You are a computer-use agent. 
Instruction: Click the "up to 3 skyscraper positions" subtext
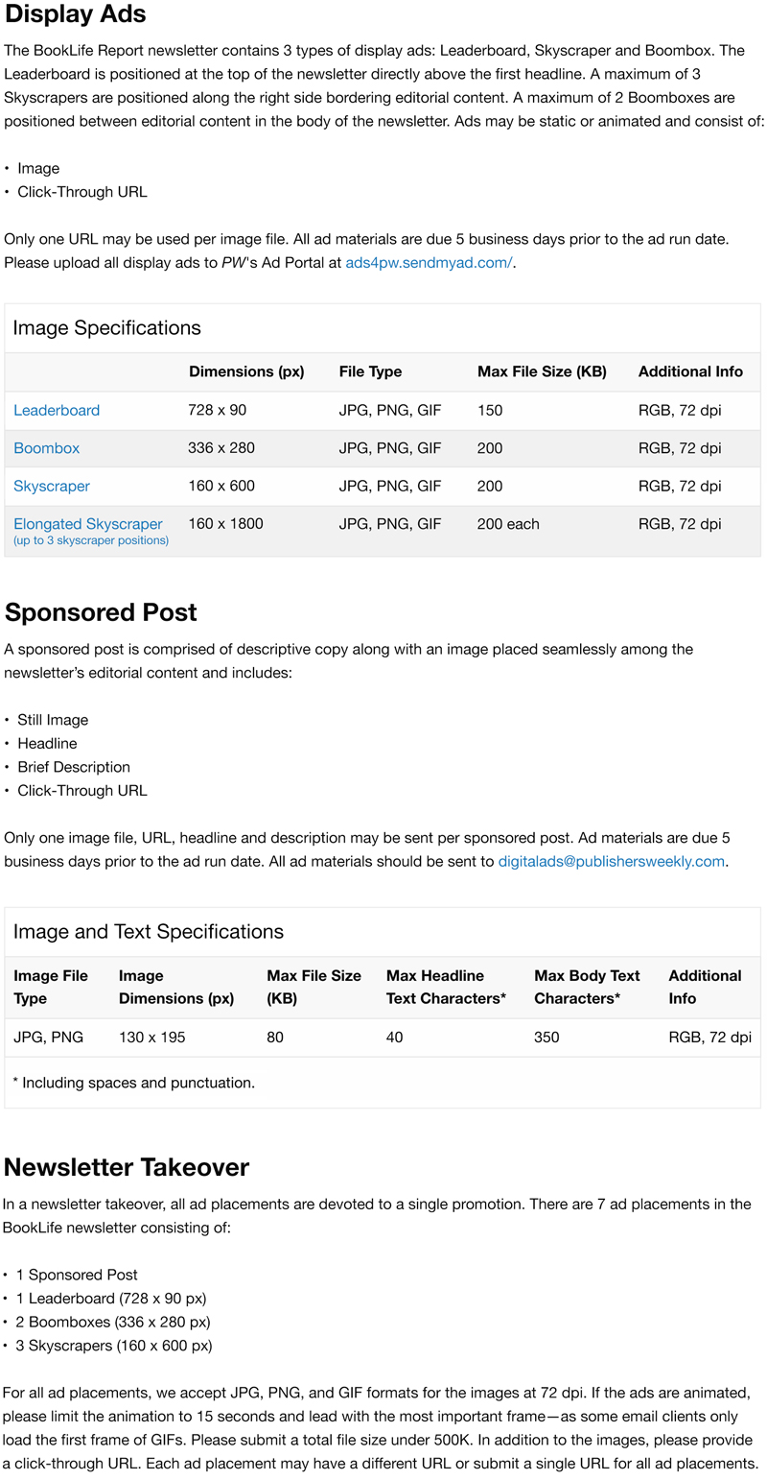pos(91,541)
